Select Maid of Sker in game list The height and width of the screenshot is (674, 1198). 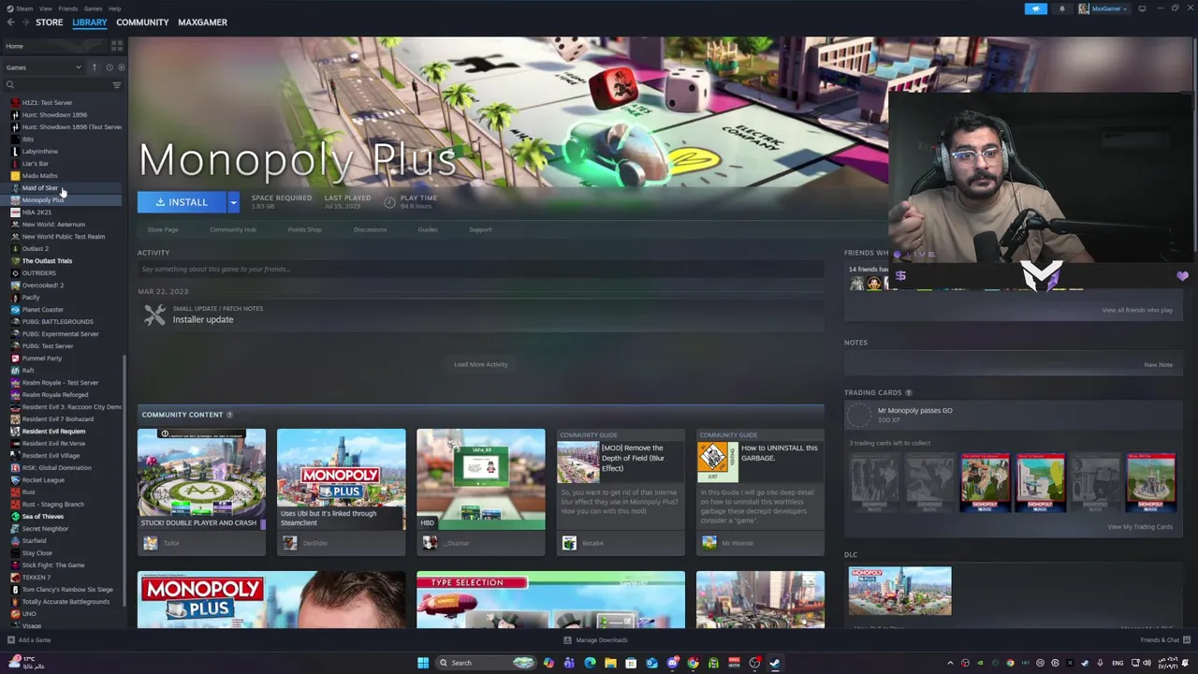pyautogui.click(x=39, y=188)
